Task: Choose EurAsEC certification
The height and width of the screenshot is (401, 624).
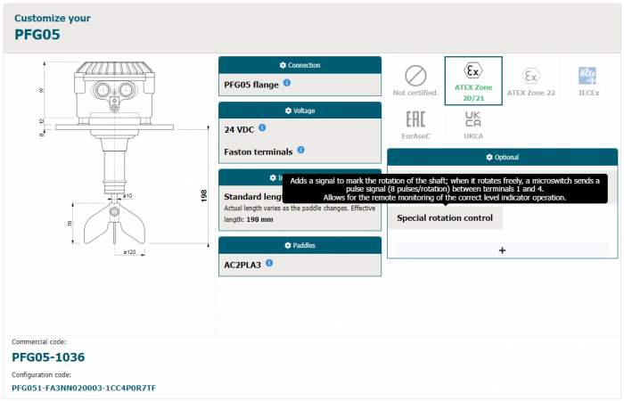Action: 415,126
